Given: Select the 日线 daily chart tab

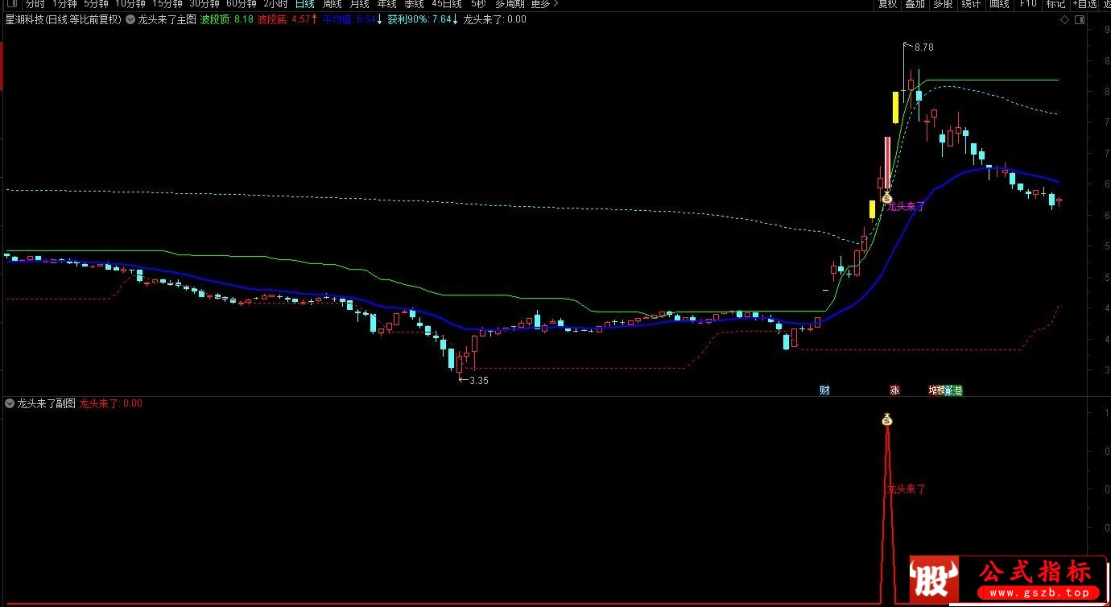Looking at the screenshot, I should click(304, 4).
